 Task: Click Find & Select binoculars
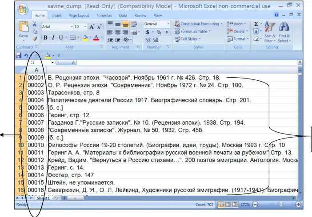pyautogui.click(x=284, y=26)
